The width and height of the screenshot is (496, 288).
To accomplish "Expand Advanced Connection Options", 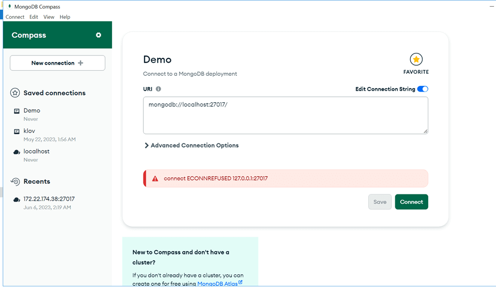I will [x=191, y=145].
